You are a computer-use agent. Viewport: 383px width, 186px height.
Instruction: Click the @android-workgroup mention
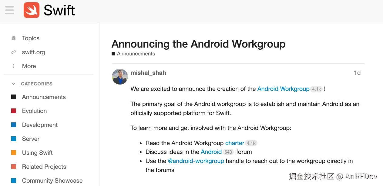(196, 161)
